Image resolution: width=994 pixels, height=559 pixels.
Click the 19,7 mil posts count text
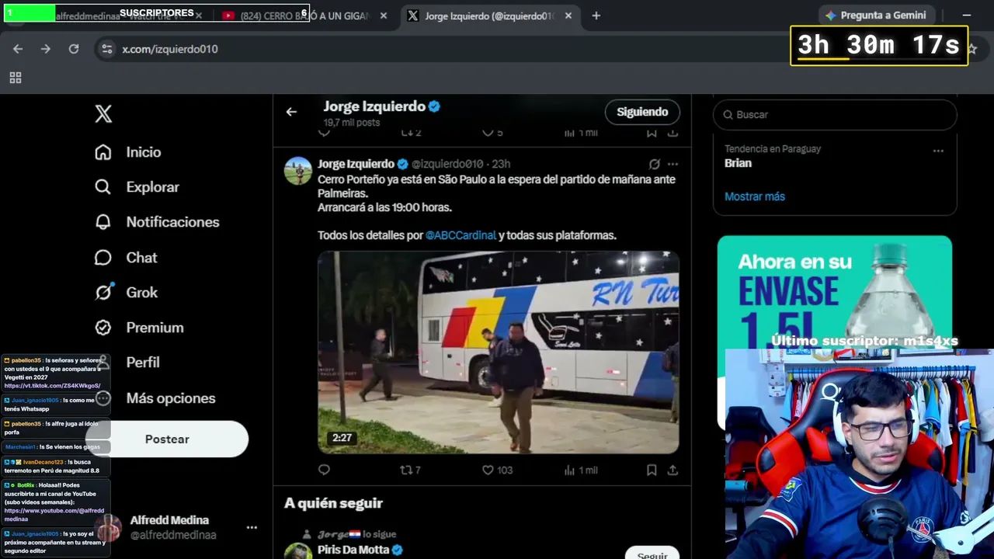point(352,123)
